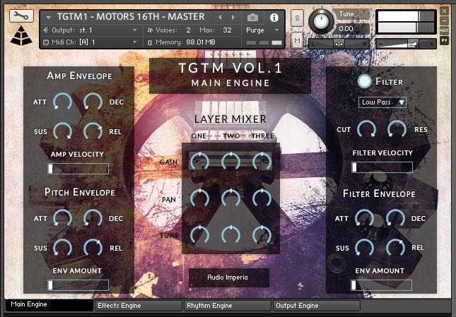Open the Low Pass filter type dropdown
The width and height of the screenshot is (456, 317).
tap(382, 102)
